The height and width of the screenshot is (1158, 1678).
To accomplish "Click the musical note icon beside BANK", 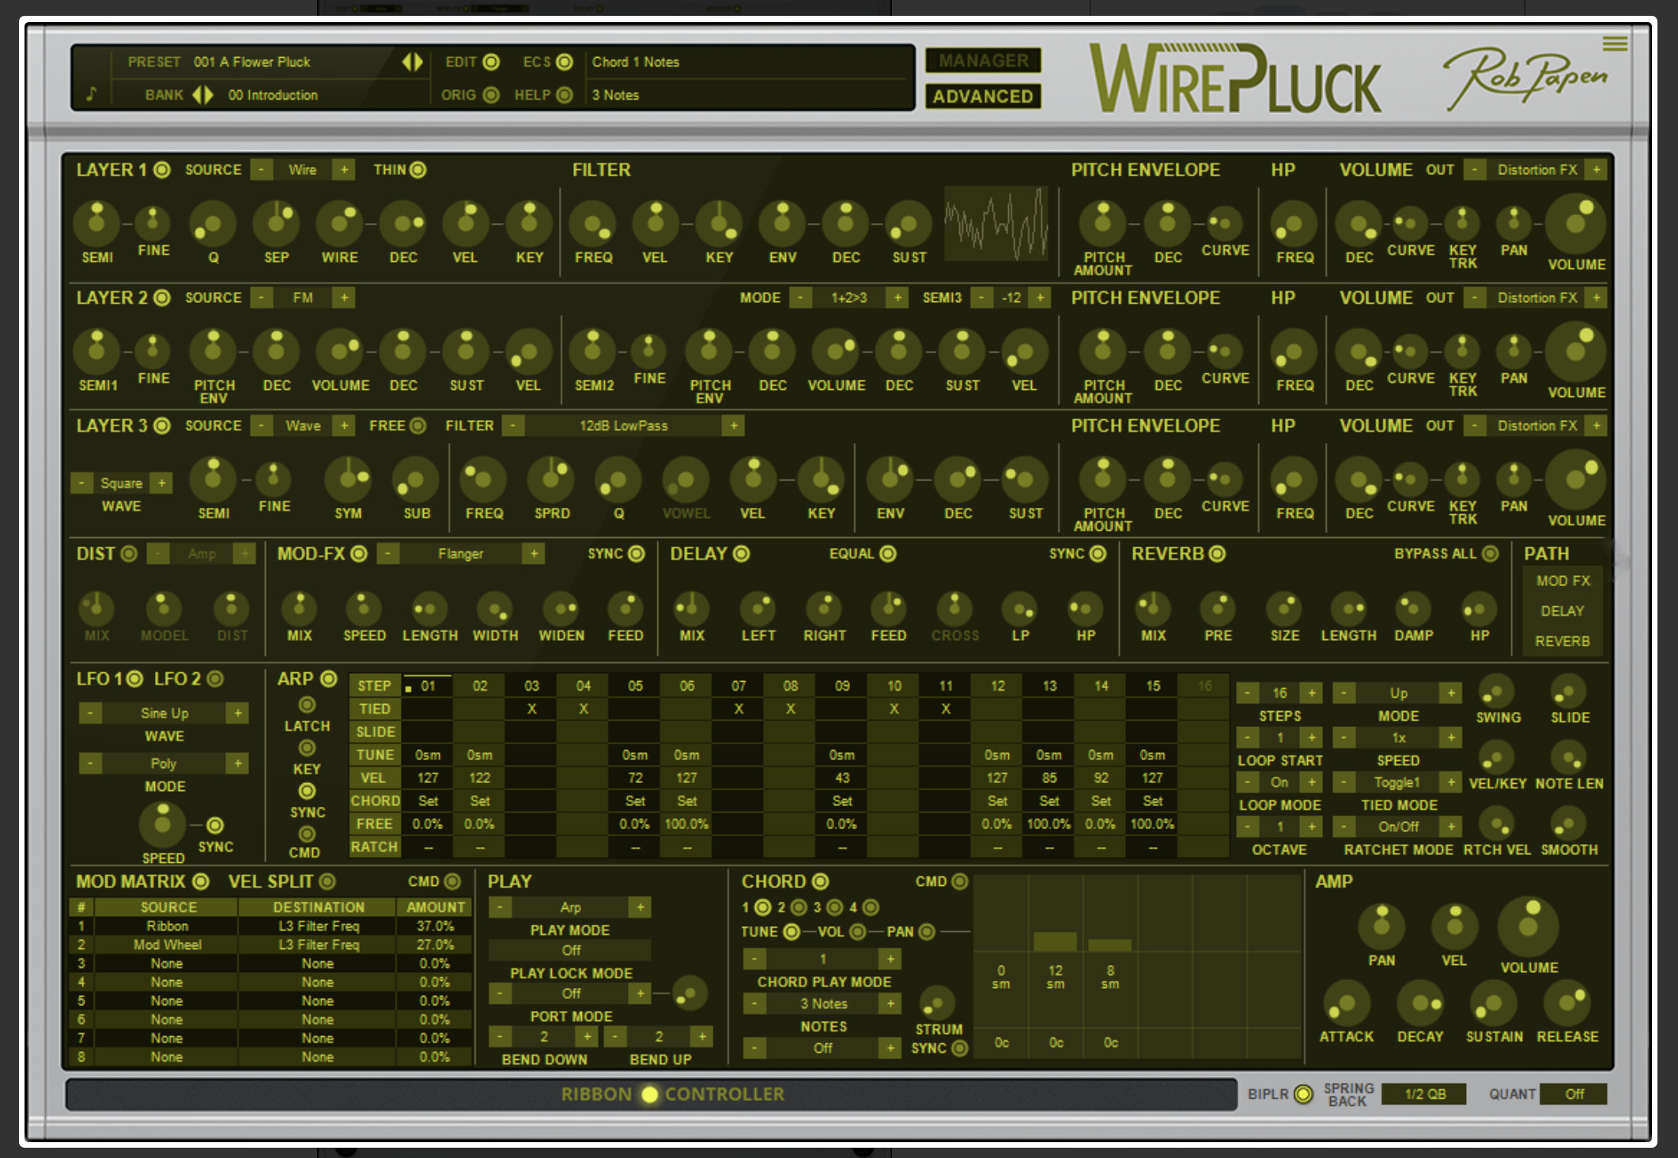I will (93, 94).
